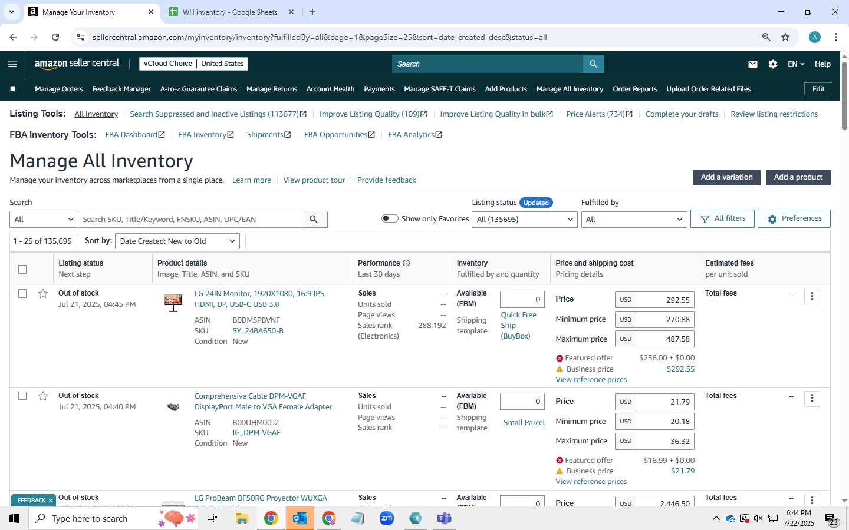The width and height of the screenshot is (849, 530).
Task: Open the messages envelope icon
Action: 753,64
